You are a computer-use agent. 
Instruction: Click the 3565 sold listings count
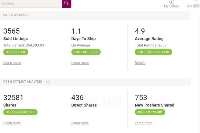[x=12, y=31]
